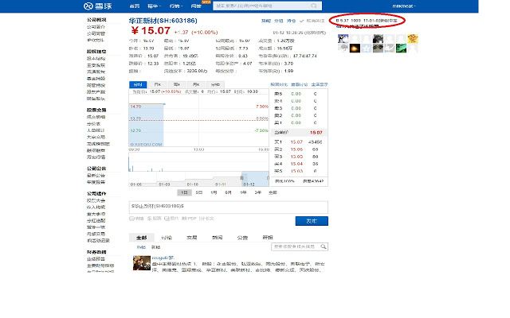Open the penguin avatar in follower grid
Image resolution: width=510 pixels, height=318 pixels.
click(x=343, y=39)
